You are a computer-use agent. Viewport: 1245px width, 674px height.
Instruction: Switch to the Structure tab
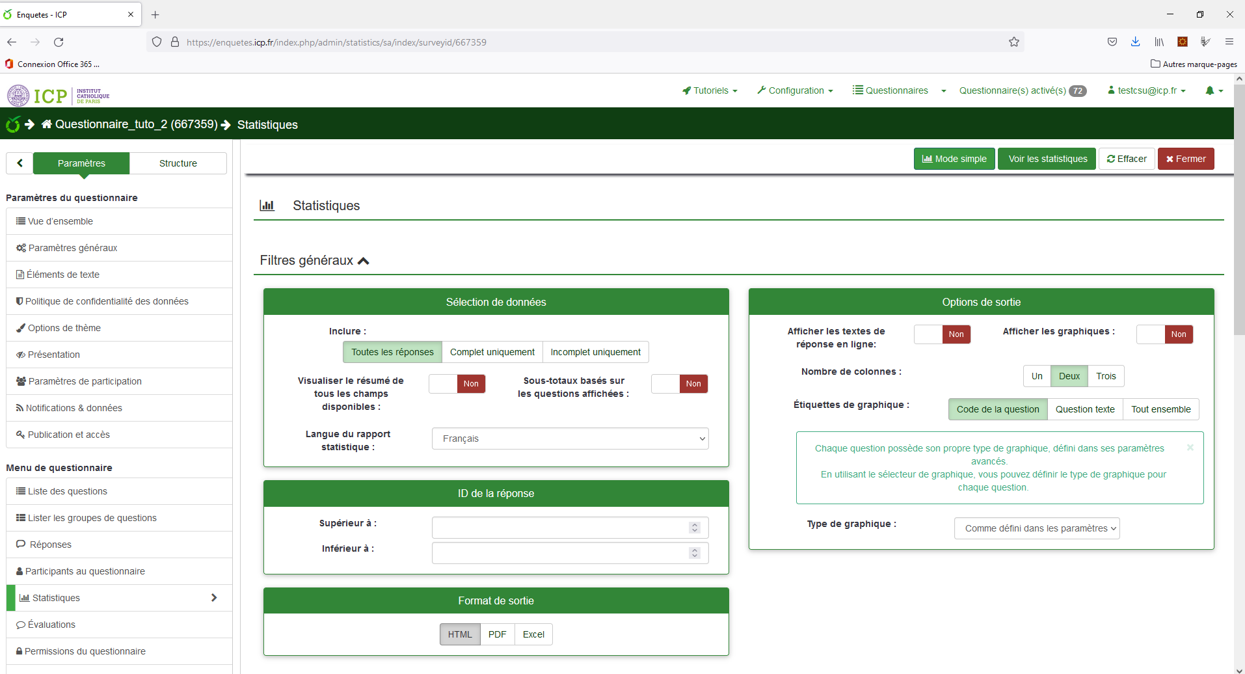pyautogui.click(x=178, y=163)
